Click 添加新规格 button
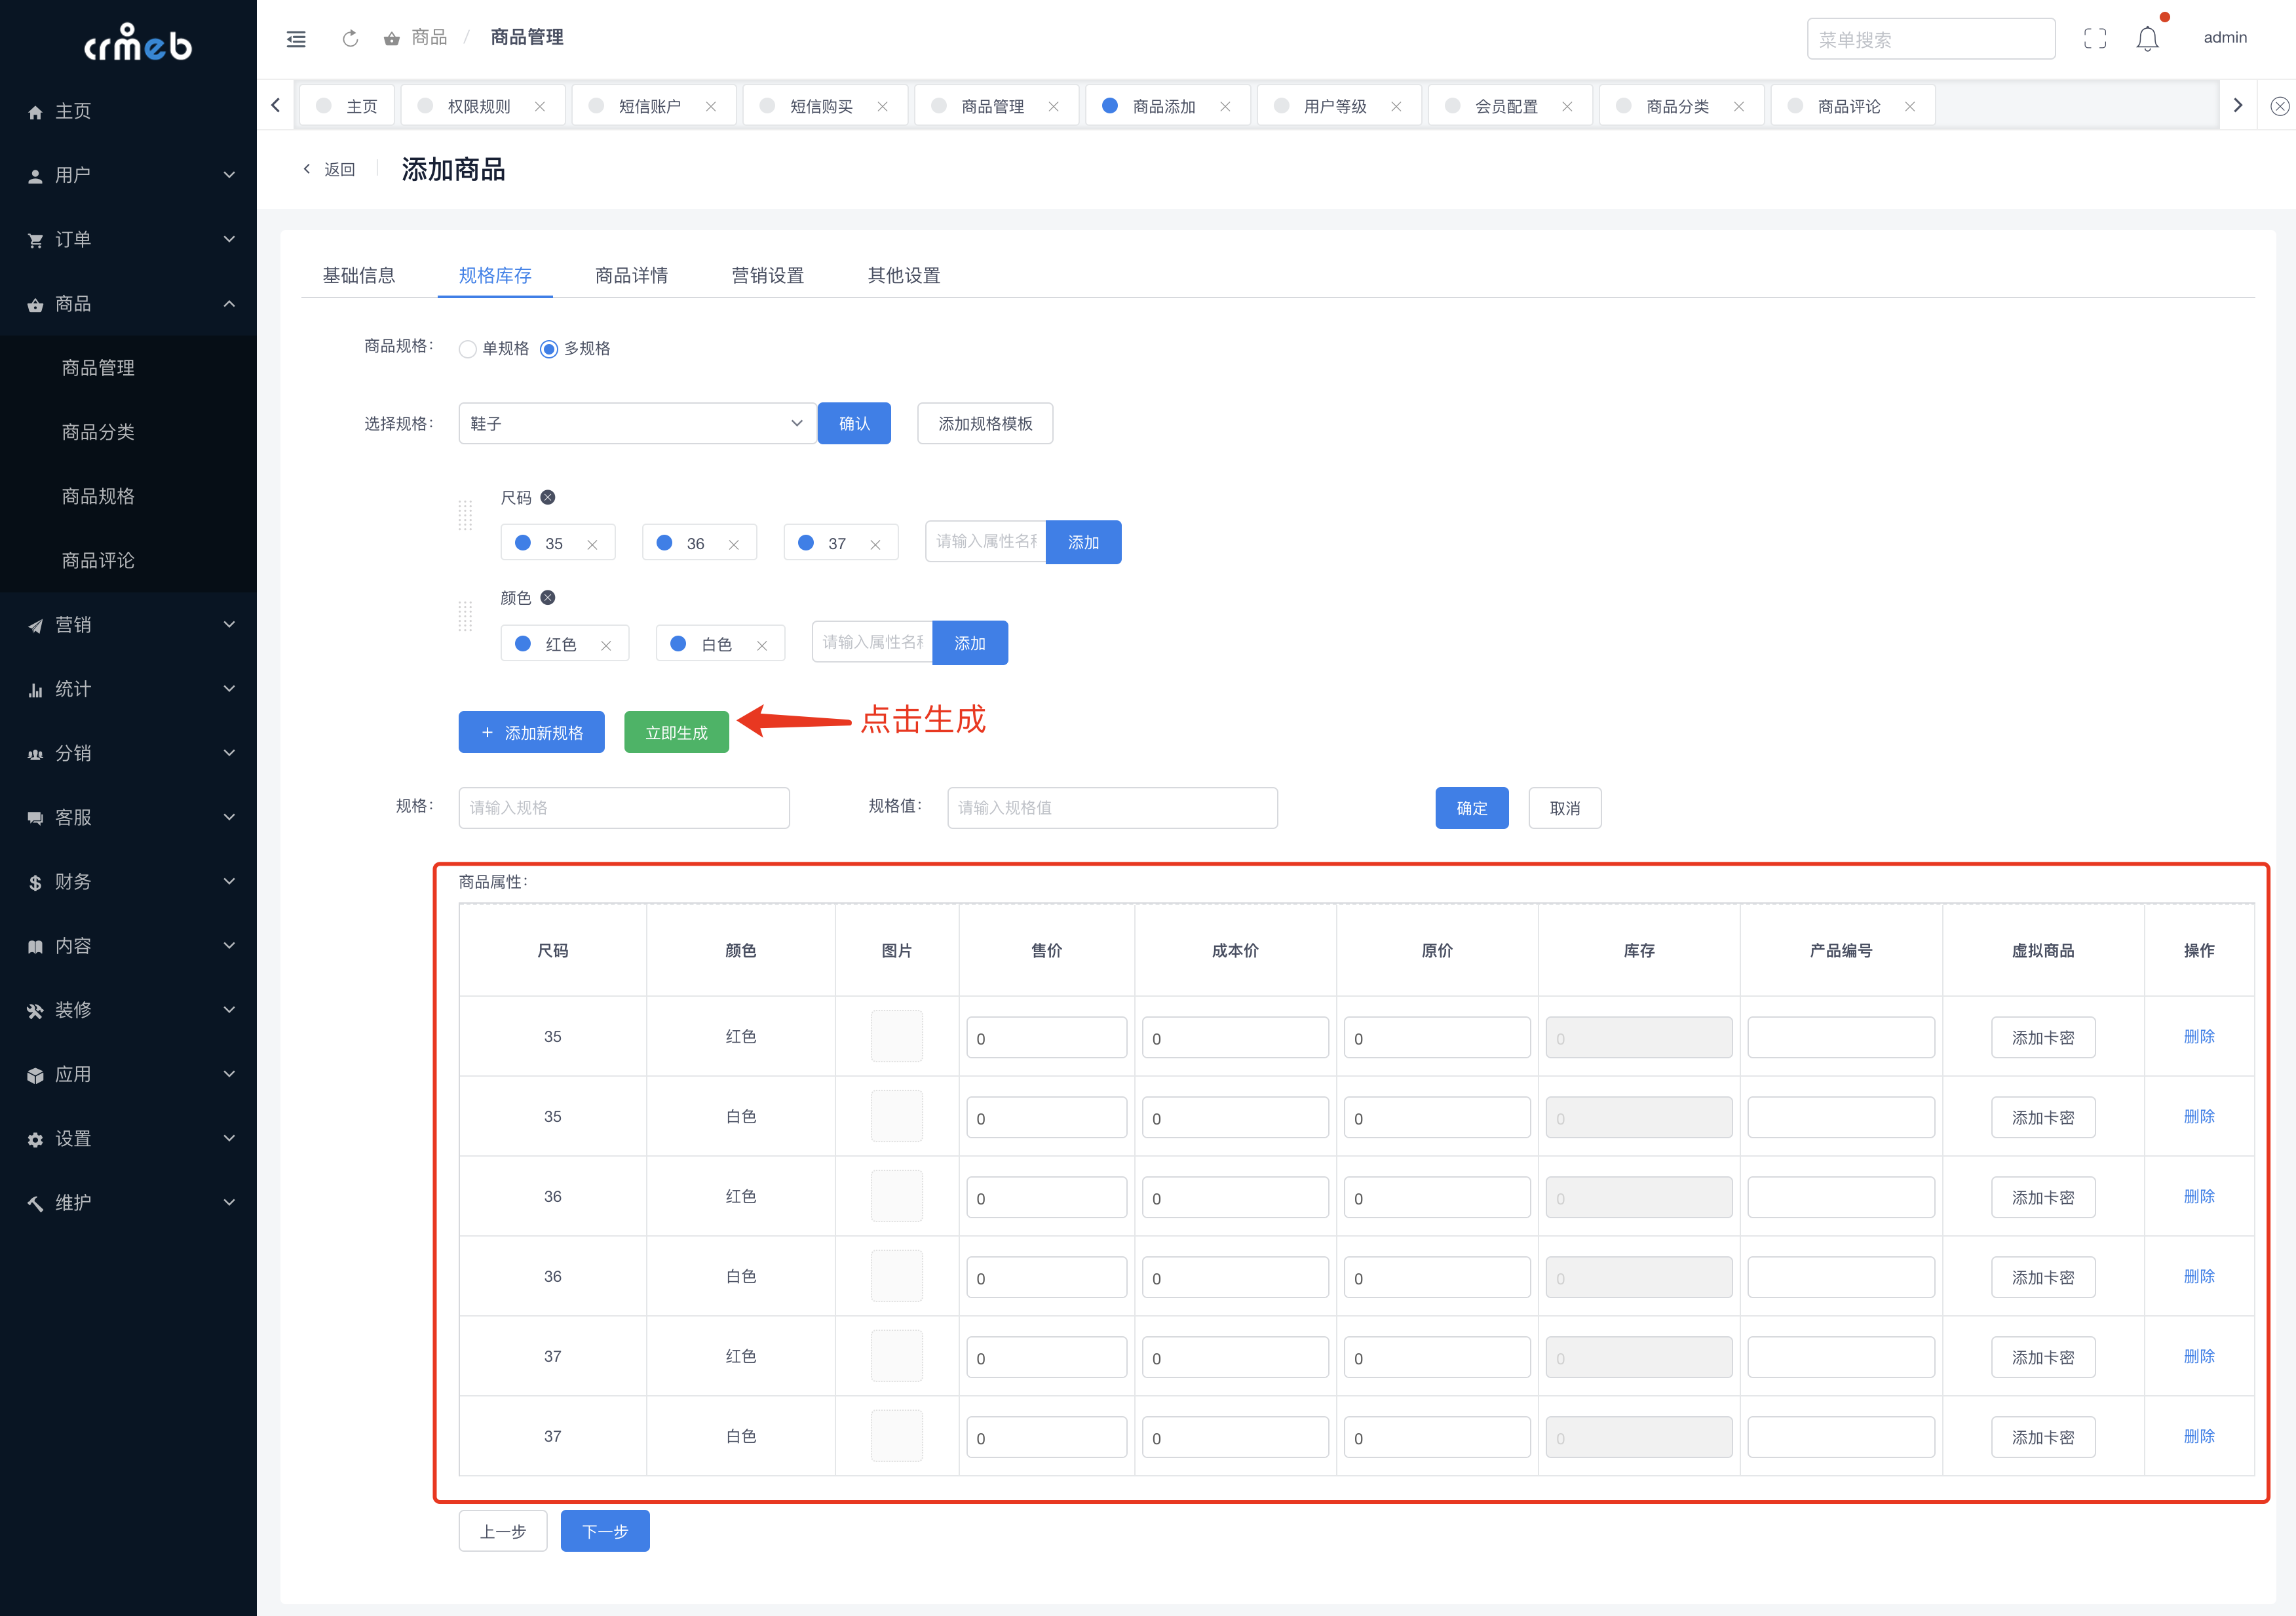Viewport: 2296px width, 1616px height. pyautogui.click(x=531, y=732)
